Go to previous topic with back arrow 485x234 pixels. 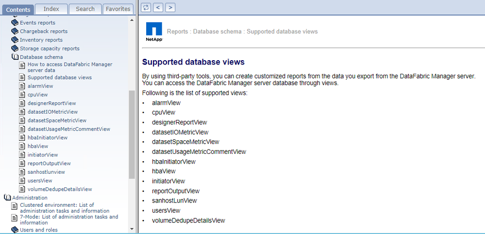click(x=158, y=7)
